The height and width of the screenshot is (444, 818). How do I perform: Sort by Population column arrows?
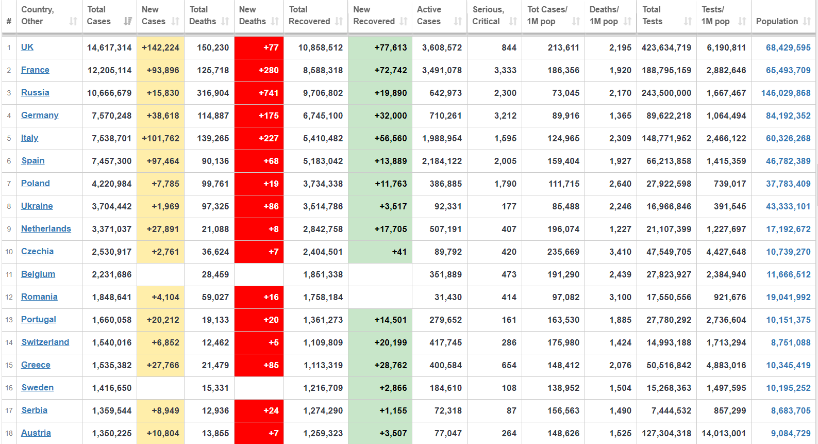(807, 21)
